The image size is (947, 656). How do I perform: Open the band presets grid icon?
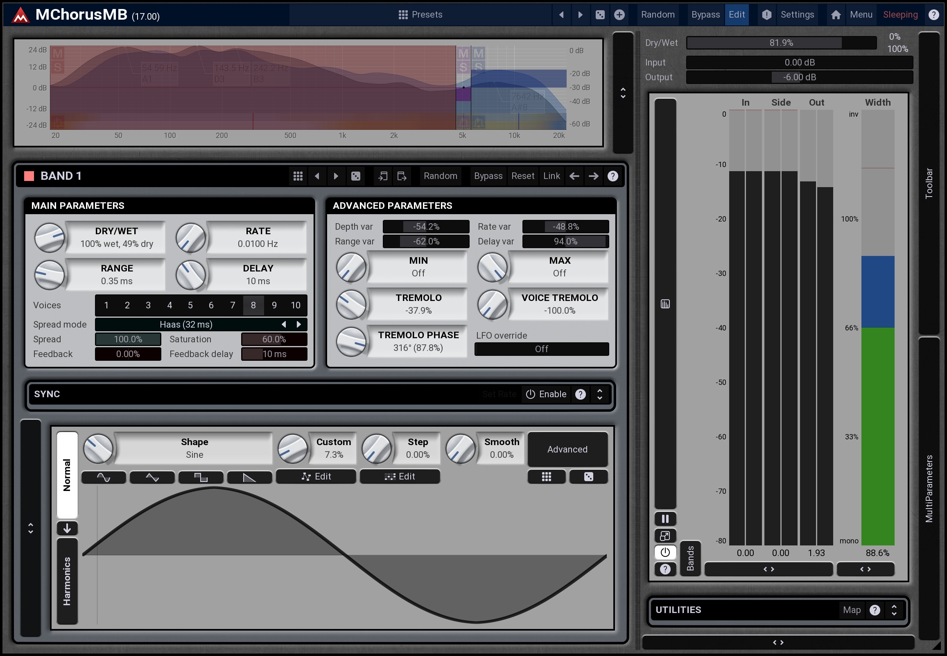coord(298,176)
